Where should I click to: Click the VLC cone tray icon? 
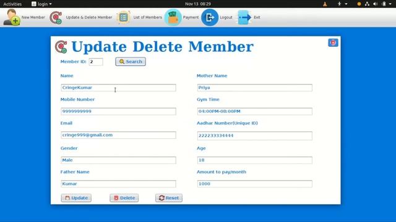pos(325,4)
